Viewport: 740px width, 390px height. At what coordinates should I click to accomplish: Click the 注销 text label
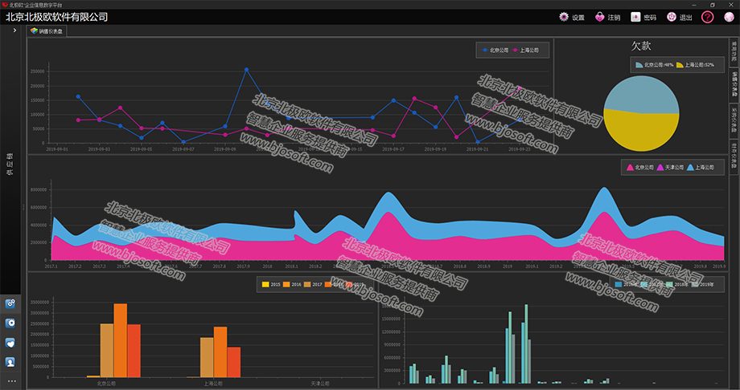click(614, 18)
